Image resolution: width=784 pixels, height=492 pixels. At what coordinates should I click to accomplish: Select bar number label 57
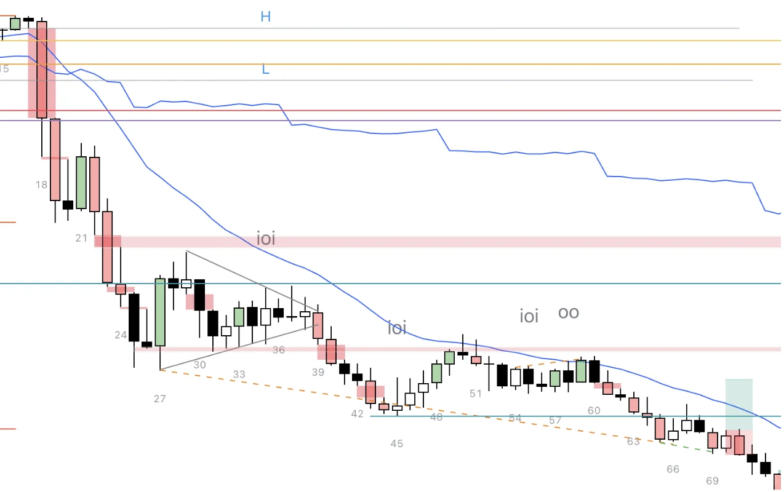[555, 420]
